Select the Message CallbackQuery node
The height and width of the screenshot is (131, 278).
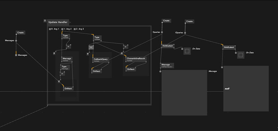[167, 65]
